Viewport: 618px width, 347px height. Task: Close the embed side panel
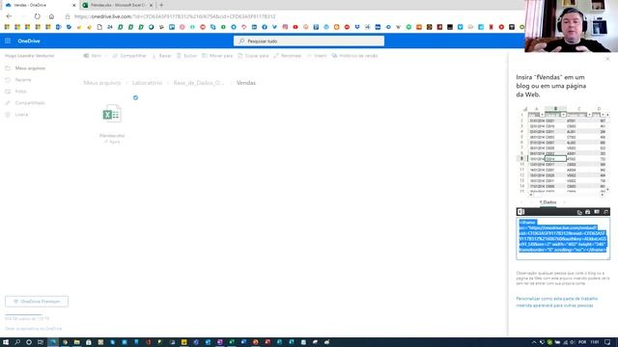[607, 59]
